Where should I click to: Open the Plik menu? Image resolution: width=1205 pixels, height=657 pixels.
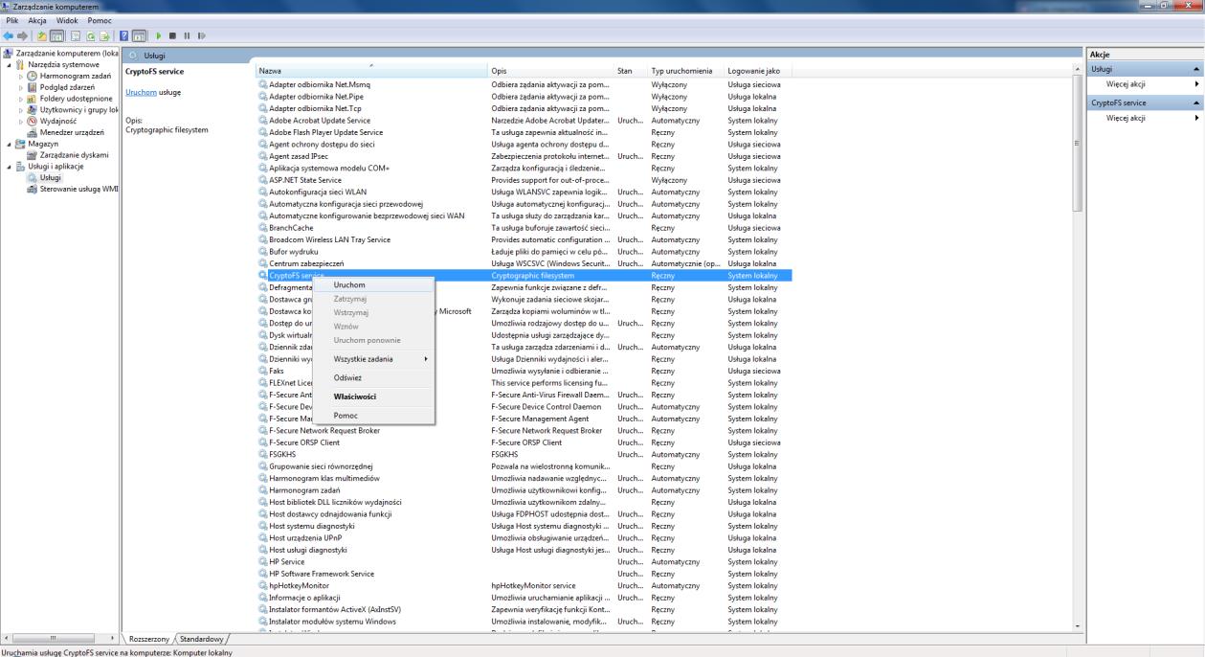coord(13,20)
